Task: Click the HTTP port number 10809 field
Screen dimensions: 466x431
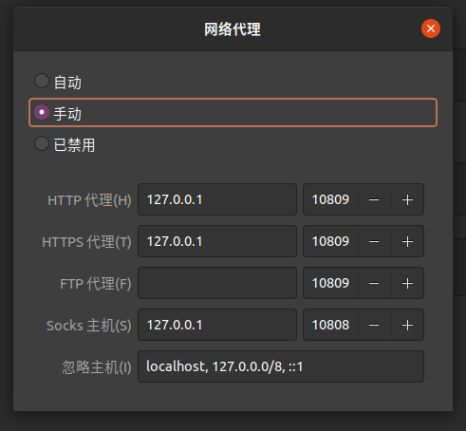Action: 330,199
